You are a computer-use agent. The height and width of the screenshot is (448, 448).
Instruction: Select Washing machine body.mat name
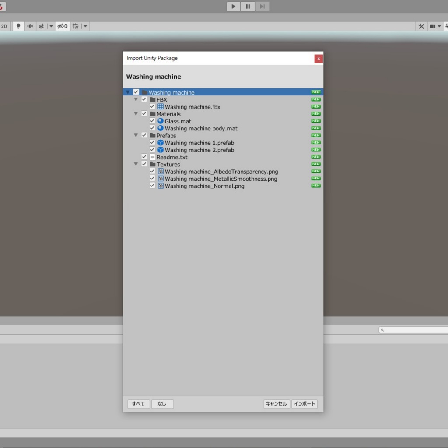tap(201, 129)
